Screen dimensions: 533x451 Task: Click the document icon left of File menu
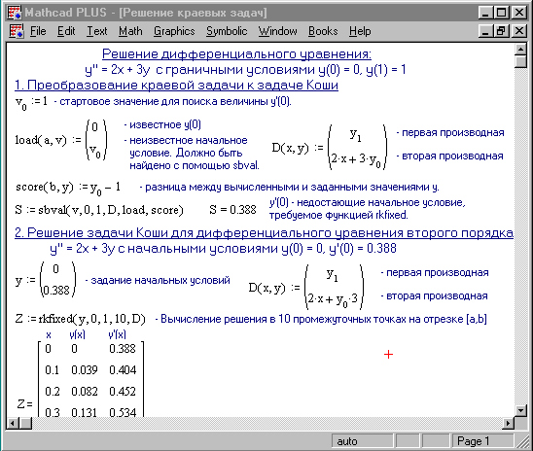tap(16, 31)
